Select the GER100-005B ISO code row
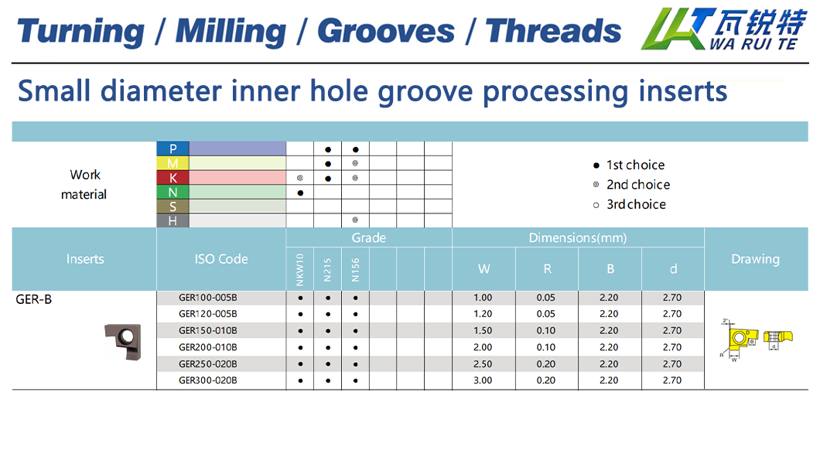 208,298
